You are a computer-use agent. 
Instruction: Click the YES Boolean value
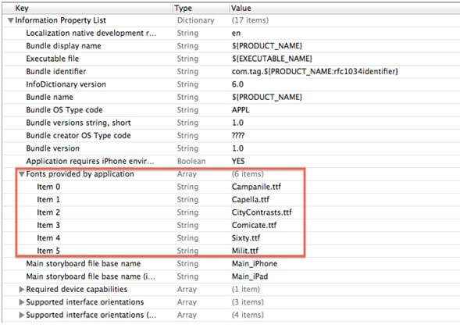pyautogui.click(x=238, y=162)
